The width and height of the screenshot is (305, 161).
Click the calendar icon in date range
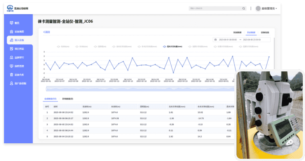point(216,39)
